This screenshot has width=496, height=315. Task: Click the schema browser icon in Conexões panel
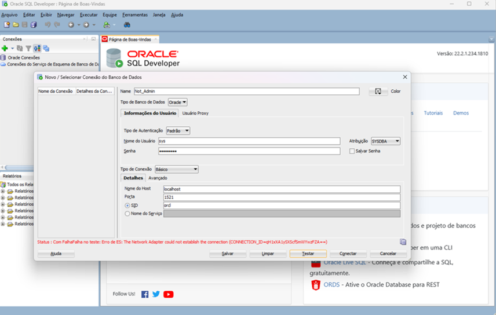click(x=37, y=49)
